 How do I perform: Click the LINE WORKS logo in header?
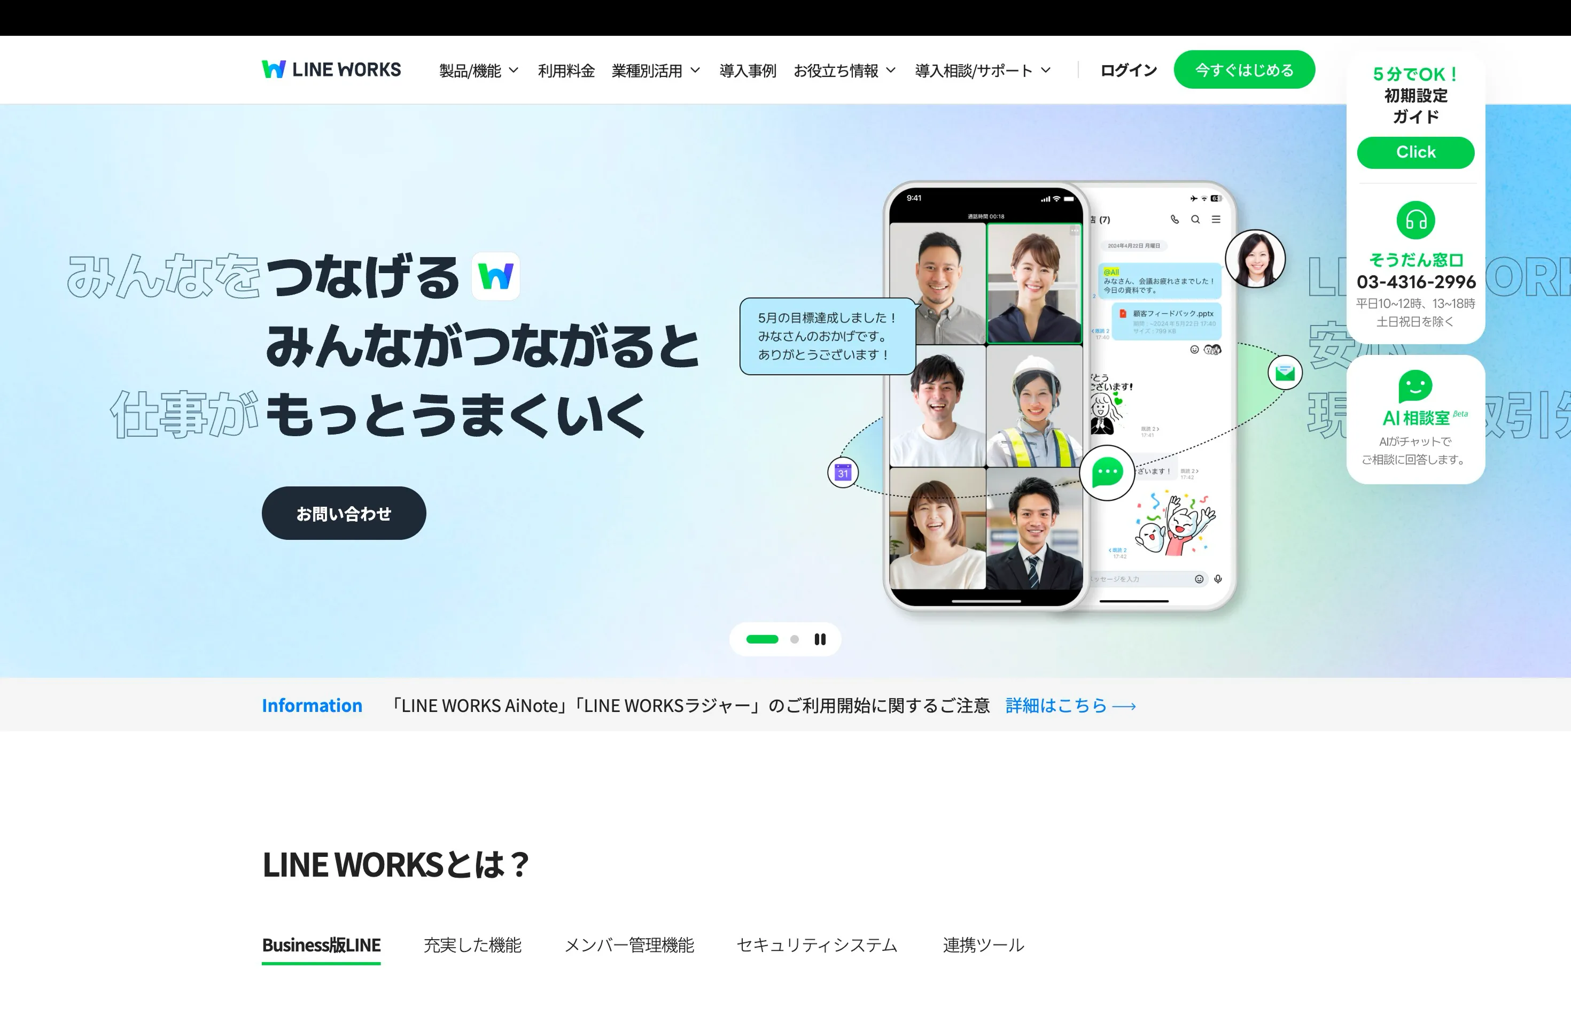(x=331, y=69)
